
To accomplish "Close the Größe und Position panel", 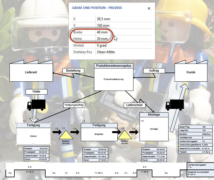I will pos(149,8).
